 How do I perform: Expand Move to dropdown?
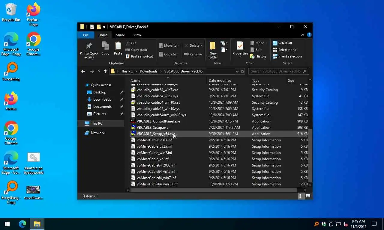click(178, 46)
